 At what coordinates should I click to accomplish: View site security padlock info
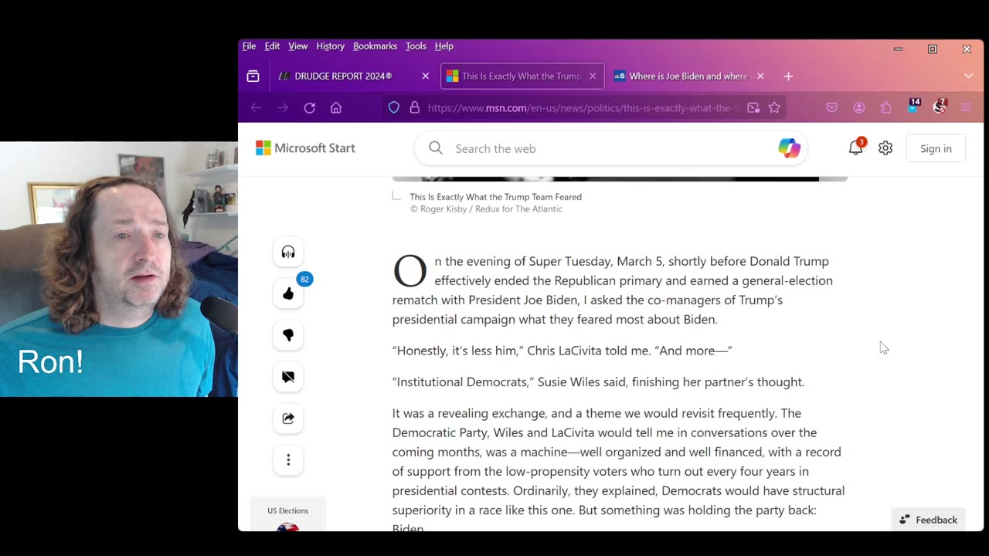[x=414, y=108]
